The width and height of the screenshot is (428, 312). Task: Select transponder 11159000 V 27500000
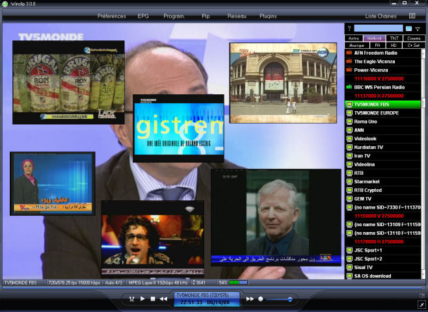pyautogui.click(x=379, y=216)
